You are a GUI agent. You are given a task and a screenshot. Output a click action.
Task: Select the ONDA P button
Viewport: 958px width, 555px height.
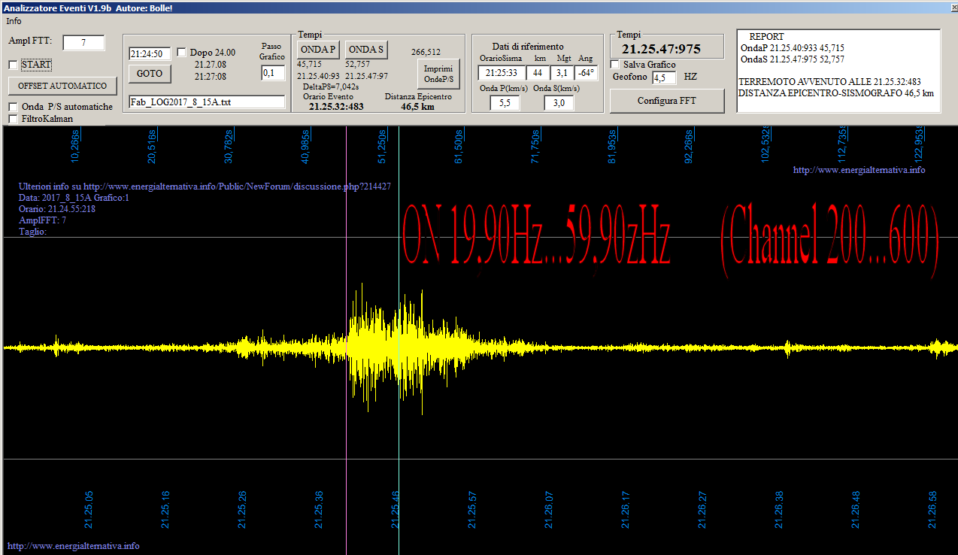[318, 50]
